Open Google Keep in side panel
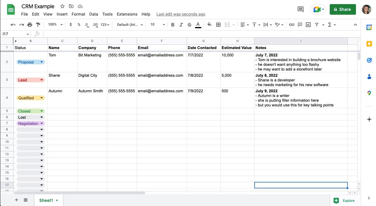 coord(369,44)
